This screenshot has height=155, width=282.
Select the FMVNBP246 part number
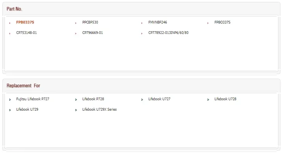pos(158,22)
